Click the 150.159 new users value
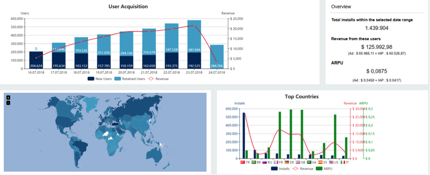Image resolution: width=430 pixels, height=175 pixels. (x=127, y=66)
